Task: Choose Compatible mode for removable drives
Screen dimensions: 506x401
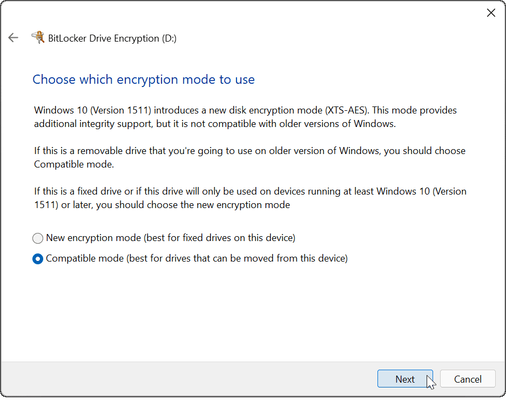Action: [38, 258]
